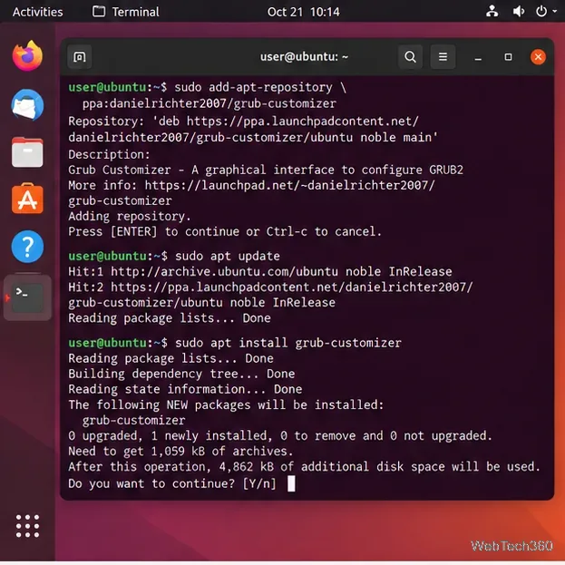Image resolution: width=565 pixels, height=565 pixels.
Task: Click the network status icon
Action: [x=492, y=12]
